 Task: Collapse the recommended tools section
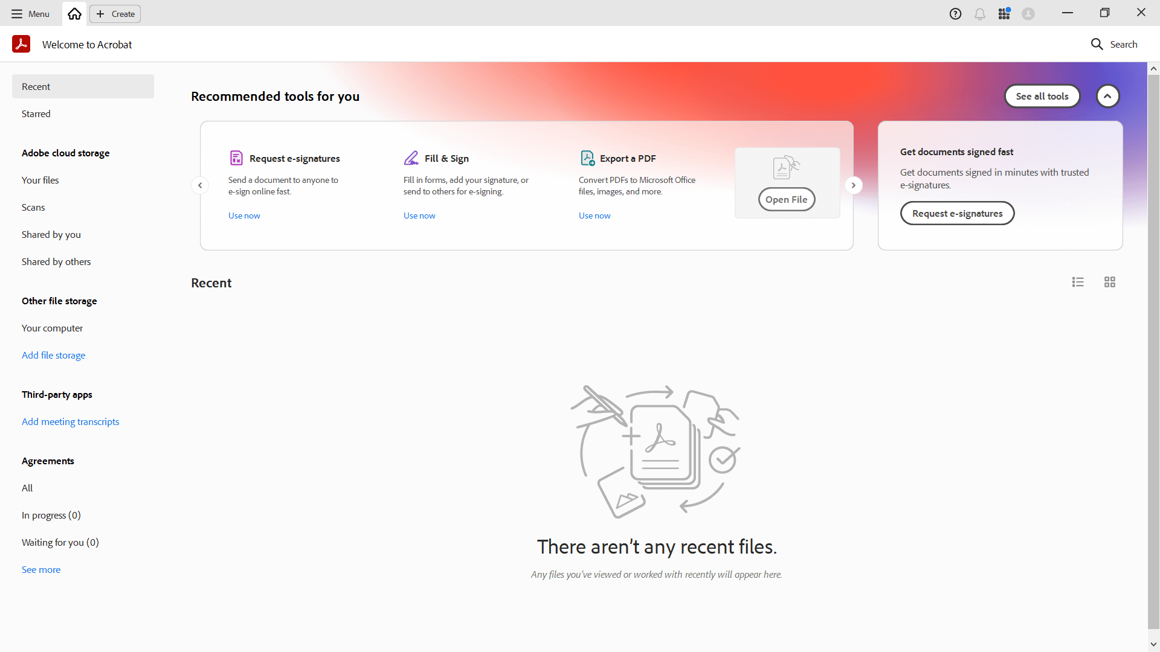click(1108, 96)
